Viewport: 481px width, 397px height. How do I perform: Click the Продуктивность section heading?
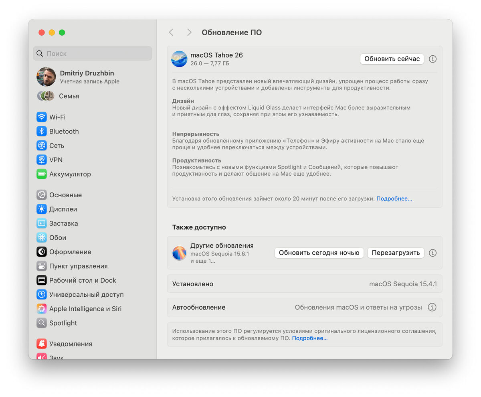tap(197, 160)
